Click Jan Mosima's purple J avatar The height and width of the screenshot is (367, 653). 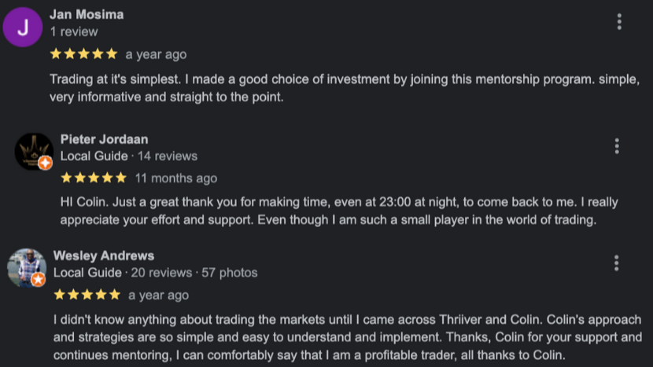pyautogui.click(x=23, y=28)
